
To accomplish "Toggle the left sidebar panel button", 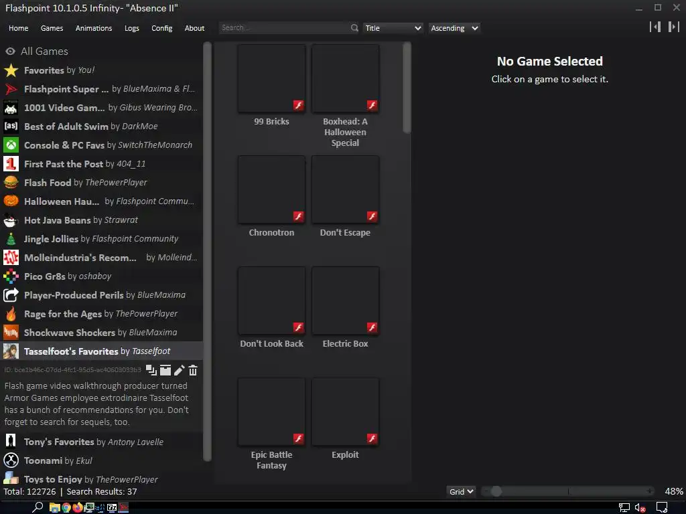I will coord(655,27).
